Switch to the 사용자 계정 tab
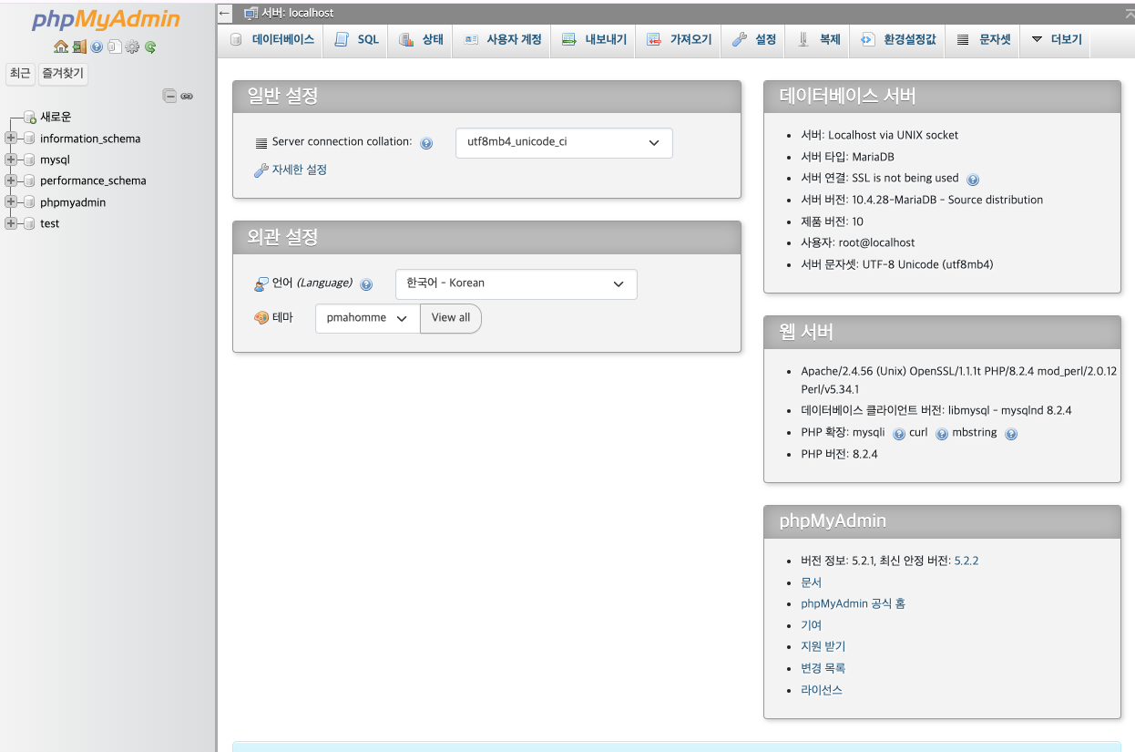 coord(502,40)
